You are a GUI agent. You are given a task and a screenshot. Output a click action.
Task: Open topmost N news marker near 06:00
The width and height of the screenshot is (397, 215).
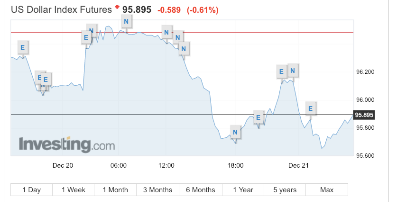[x=126, y=21]
